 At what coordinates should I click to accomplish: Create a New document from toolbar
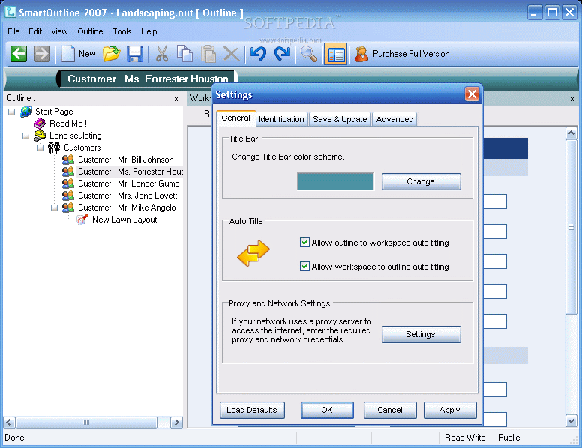[79, 54]
